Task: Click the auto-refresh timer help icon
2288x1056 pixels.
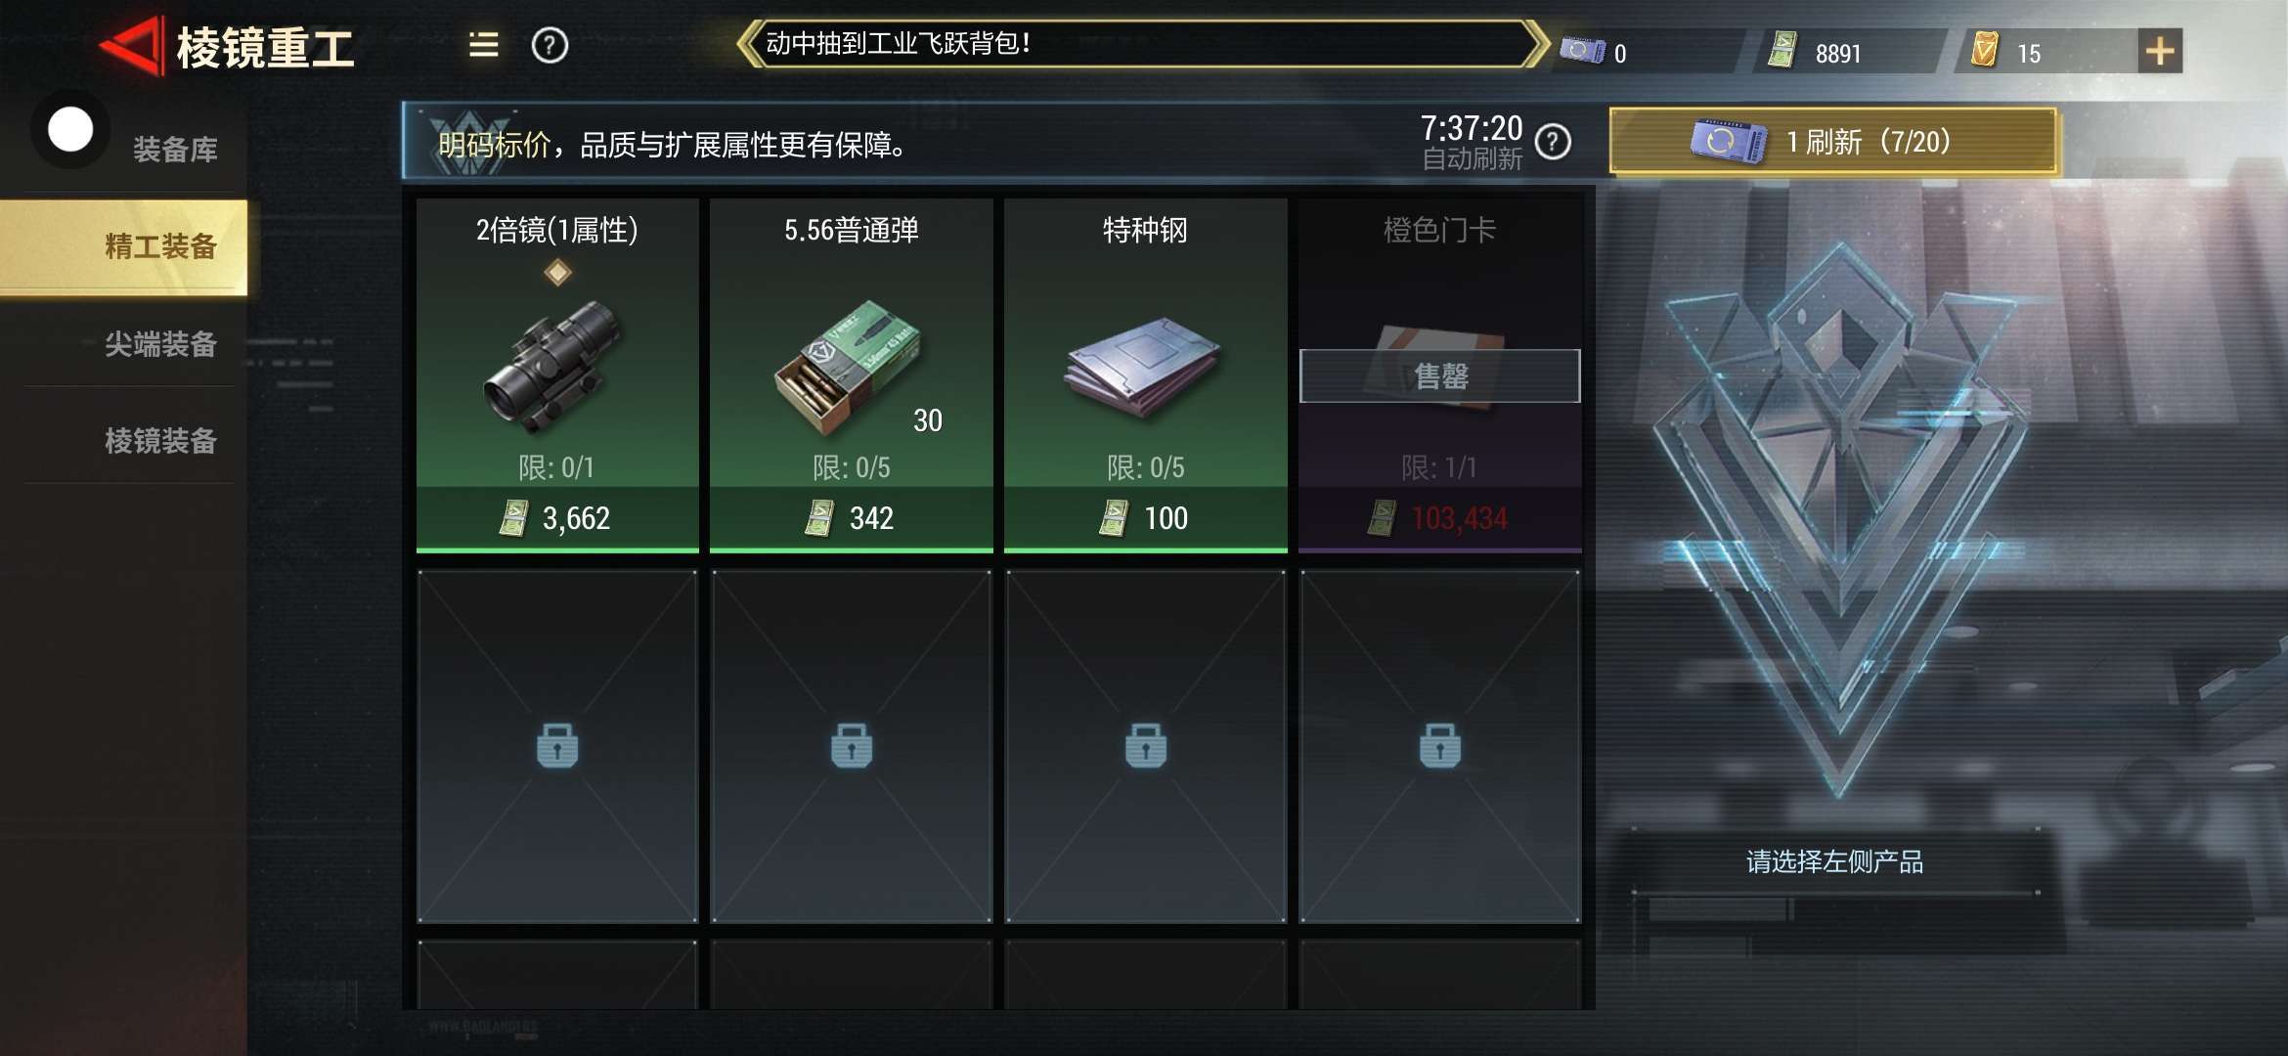Action: click(x=1553, y=143)
